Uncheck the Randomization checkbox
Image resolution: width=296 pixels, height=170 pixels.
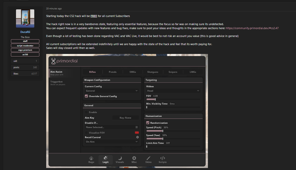pos(148,123)
